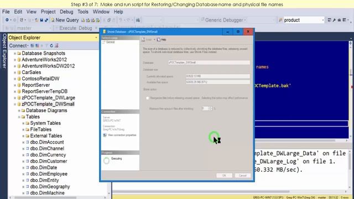Click the Connect Object Explorer plug icon
The height and width of the screenshot is (199, 354).
point(32,45)
